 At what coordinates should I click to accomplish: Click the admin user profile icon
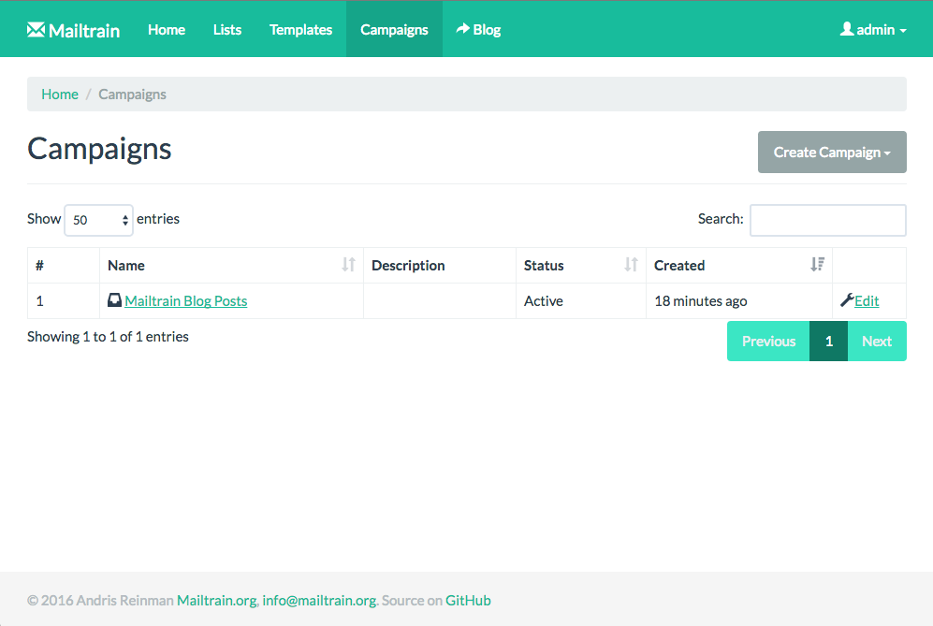click(x=847, y=29)
